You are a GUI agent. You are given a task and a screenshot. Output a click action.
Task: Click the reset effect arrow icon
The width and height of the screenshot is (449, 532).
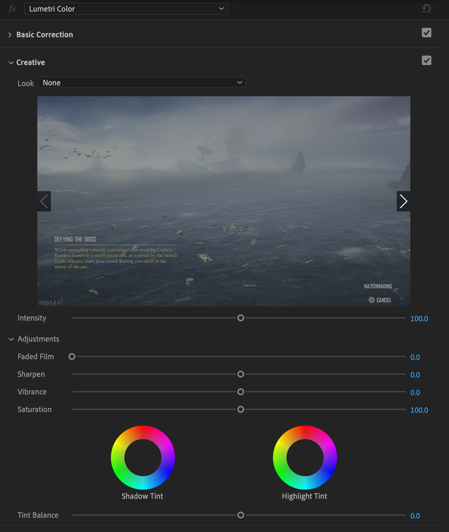point(426,8)
